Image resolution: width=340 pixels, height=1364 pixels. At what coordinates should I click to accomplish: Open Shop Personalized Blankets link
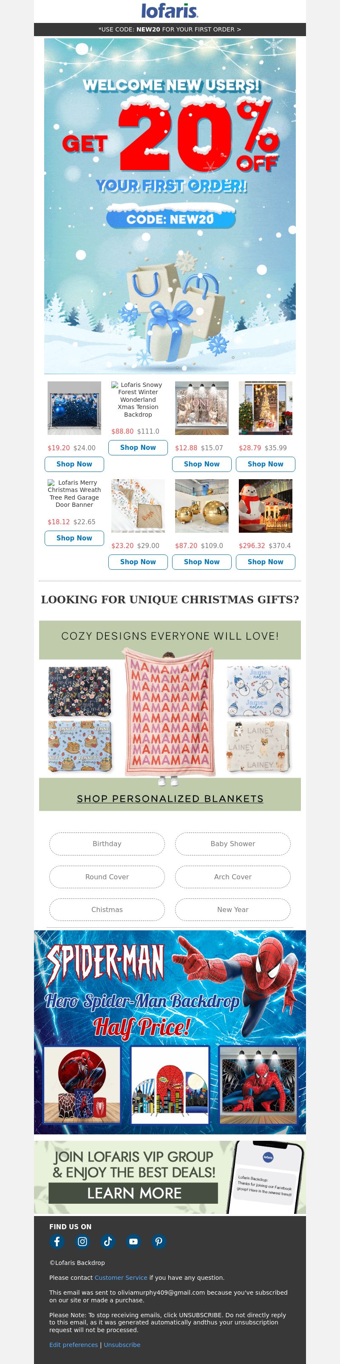[x=170, y=799]
